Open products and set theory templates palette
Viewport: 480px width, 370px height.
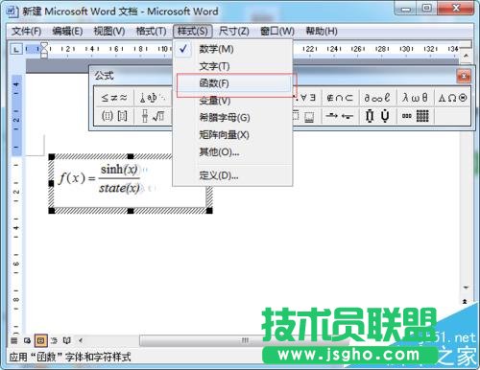[377, 116]
